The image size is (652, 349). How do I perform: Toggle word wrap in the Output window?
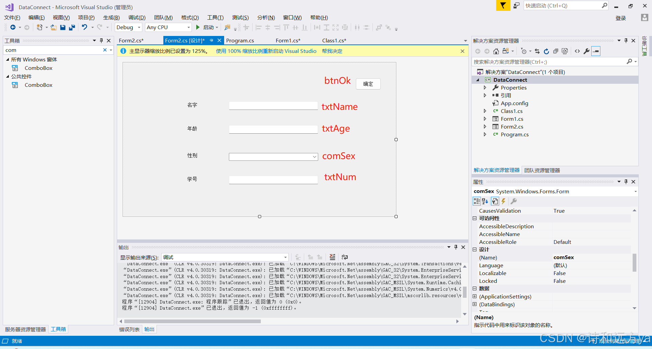[x=345, y=257]
